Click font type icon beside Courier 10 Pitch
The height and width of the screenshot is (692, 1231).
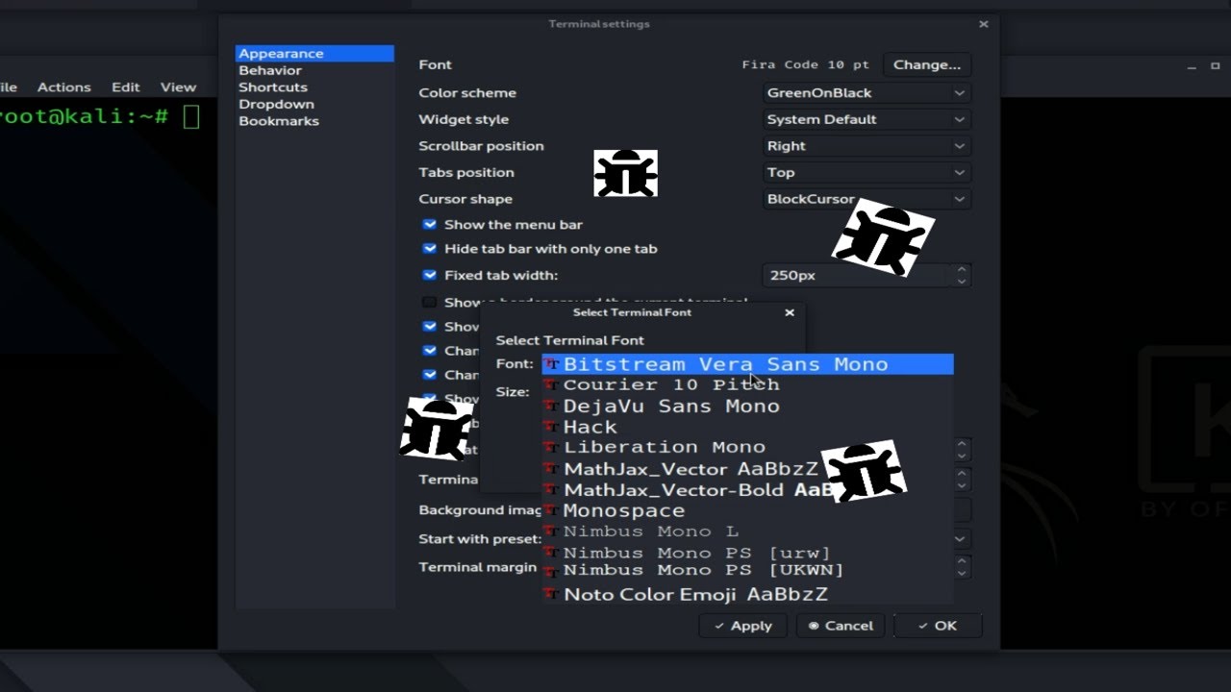552,384
